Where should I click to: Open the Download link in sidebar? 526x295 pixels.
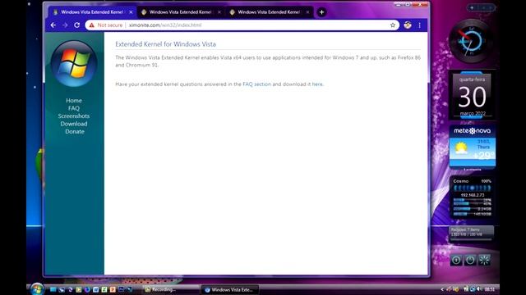coord(74,124)
